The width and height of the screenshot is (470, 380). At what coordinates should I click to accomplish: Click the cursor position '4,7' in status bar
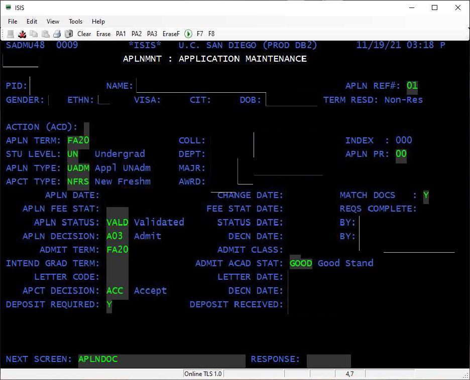349,374
